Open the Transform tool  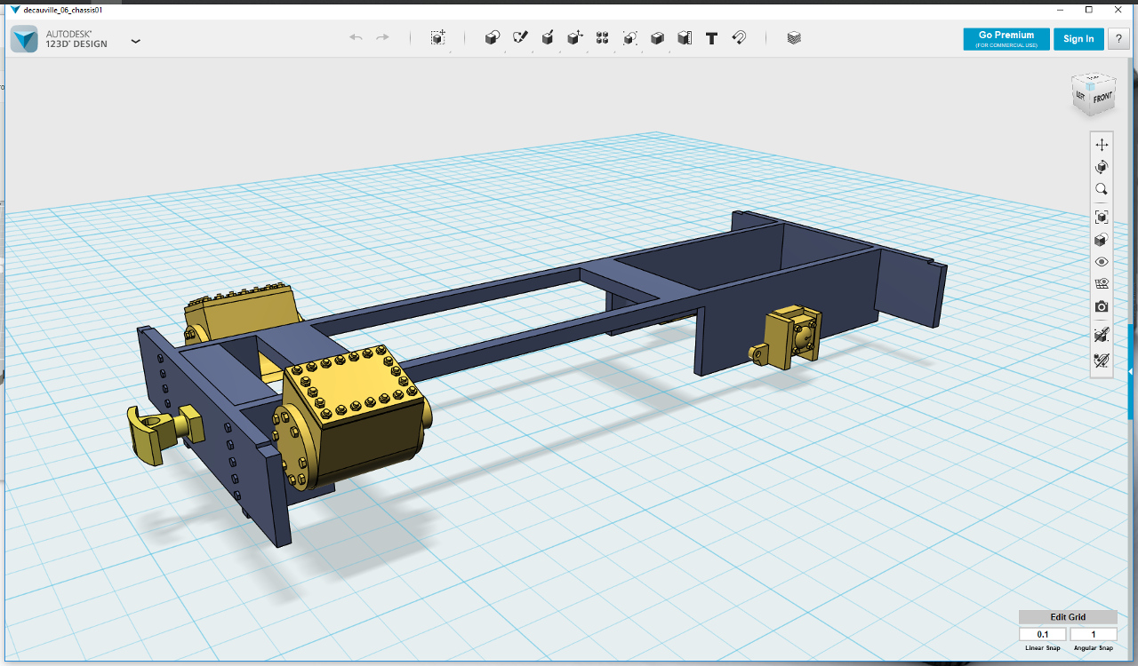(437, 38)
